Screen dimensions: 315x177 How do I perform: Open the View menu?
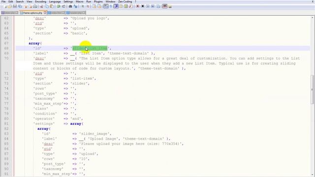[x=30, y=1]
